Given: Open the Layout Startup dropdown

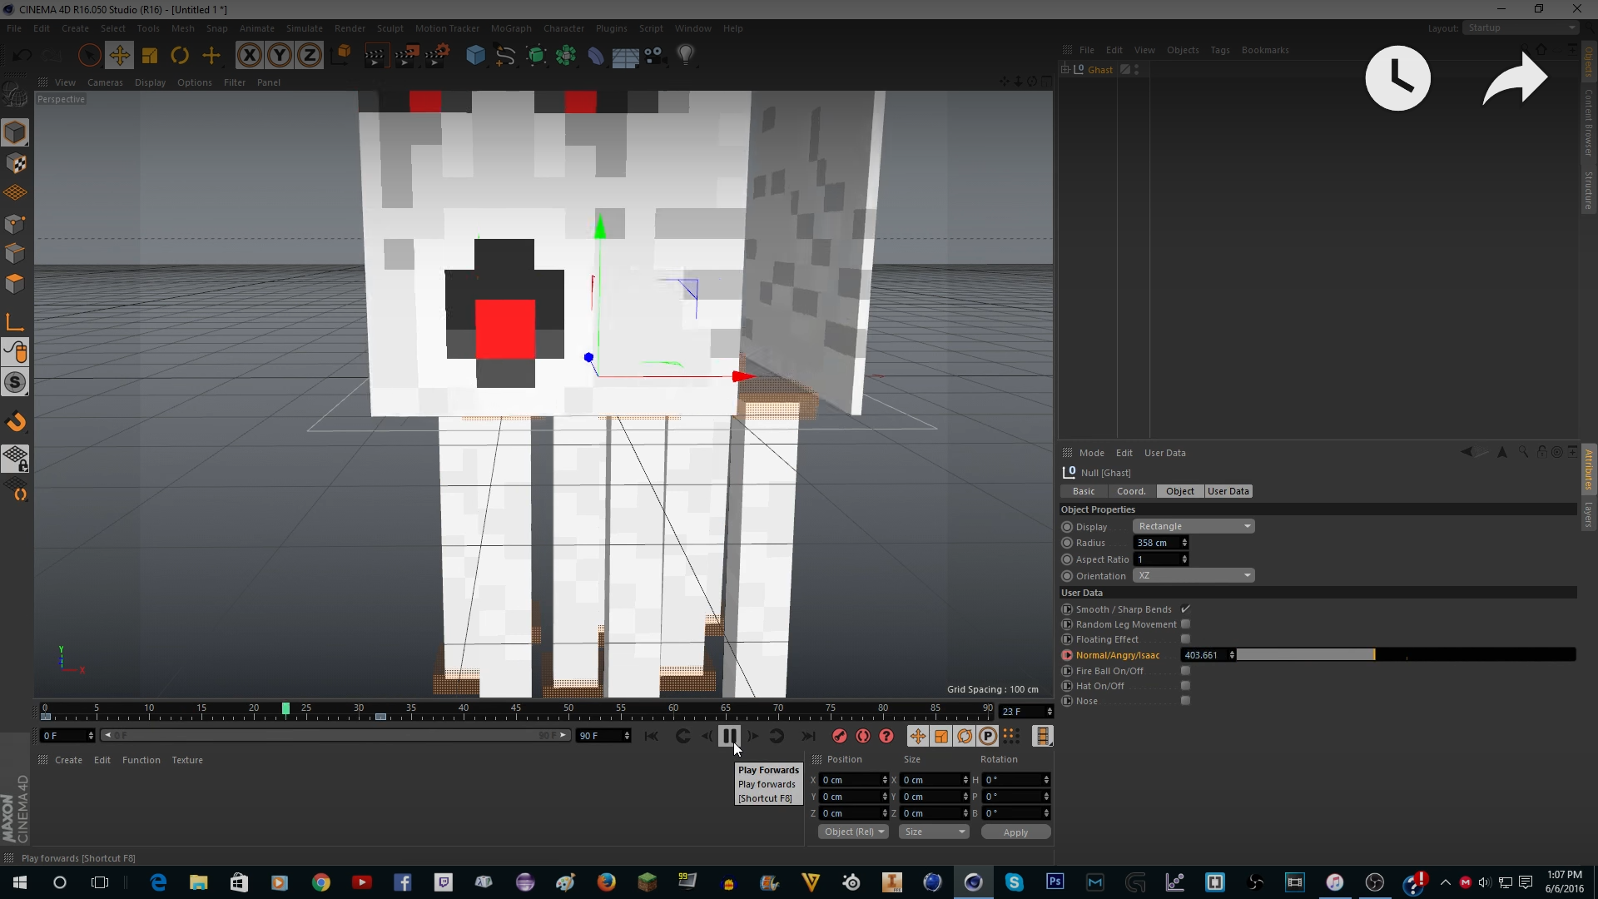Looking at the screenshot, I should (1521, 27).
